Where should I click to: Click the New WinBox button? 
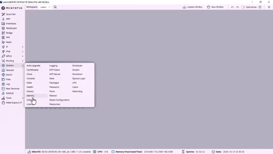215,7
